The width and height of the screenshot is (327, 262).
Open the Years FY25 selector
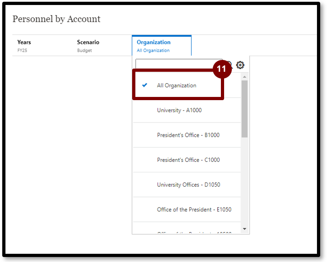(x=24, y=46)
